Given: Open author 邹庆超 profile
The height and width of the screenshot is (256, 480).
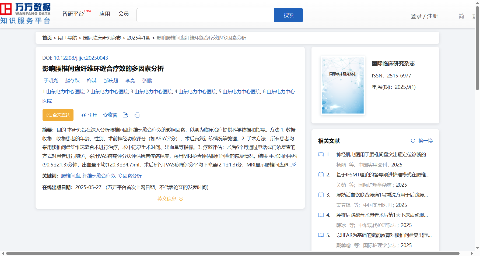Looking at the screenshot, I should pos(111,80).
